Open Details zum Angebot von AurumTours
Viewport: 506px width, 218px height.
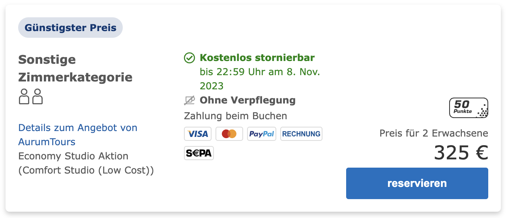(x=78, y=135)
